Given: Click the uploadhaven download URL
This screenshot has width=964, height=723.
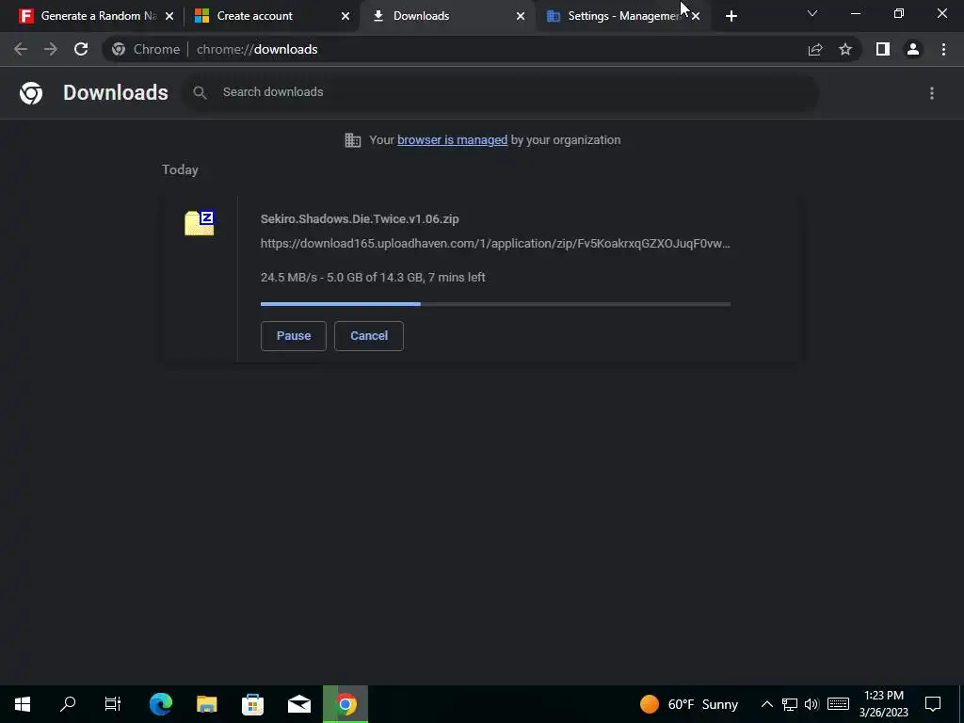Looking at the screenshot, I should click(495, 244).
